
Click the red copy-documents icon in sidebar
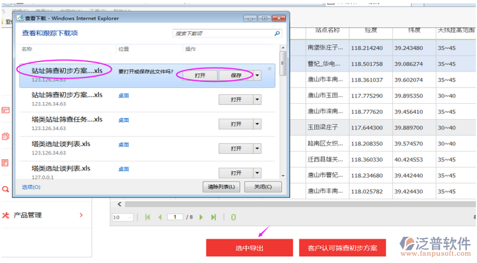tap(5, 136)
